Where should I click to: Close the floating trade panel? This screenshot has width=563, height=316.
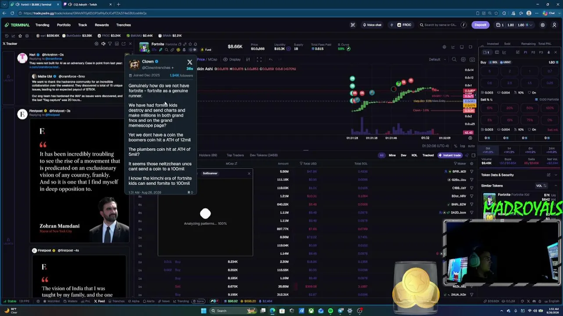[x=556, y=53]
